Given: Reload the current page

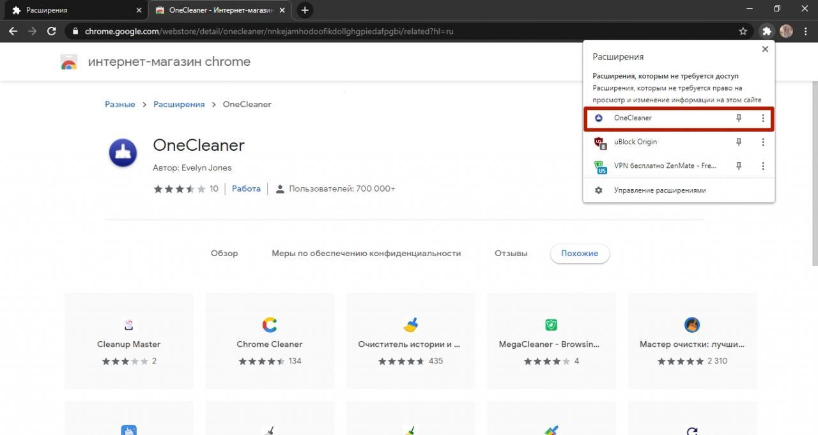Looking at the screenshot, I should point(52,31).
